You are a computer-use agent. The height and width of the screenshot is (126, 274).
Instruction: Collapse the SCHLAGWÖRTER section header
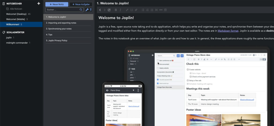tap(15, 32)
